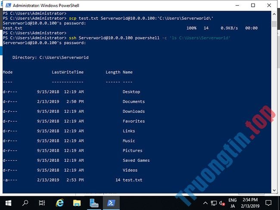Screen dimensions: 280x210
Task: Minimize the PowerShell window
Action: [x=237, y=5]
